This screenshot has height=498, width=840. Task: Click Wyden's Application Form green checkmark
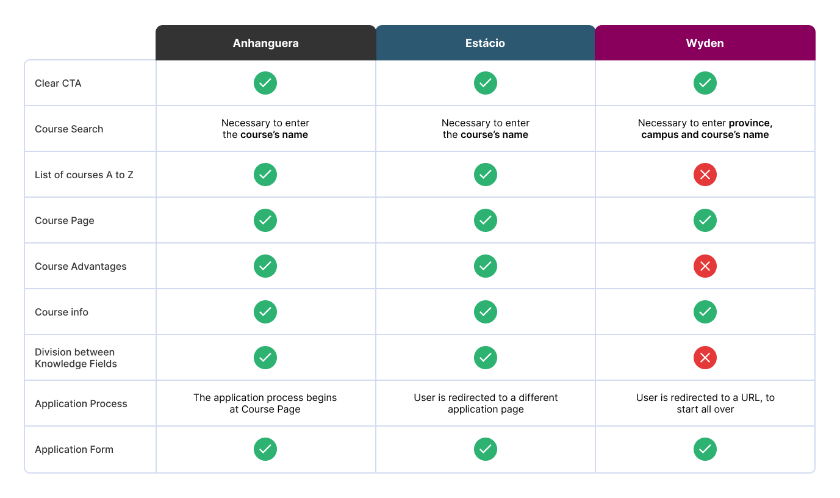click(x=705, y=449)
